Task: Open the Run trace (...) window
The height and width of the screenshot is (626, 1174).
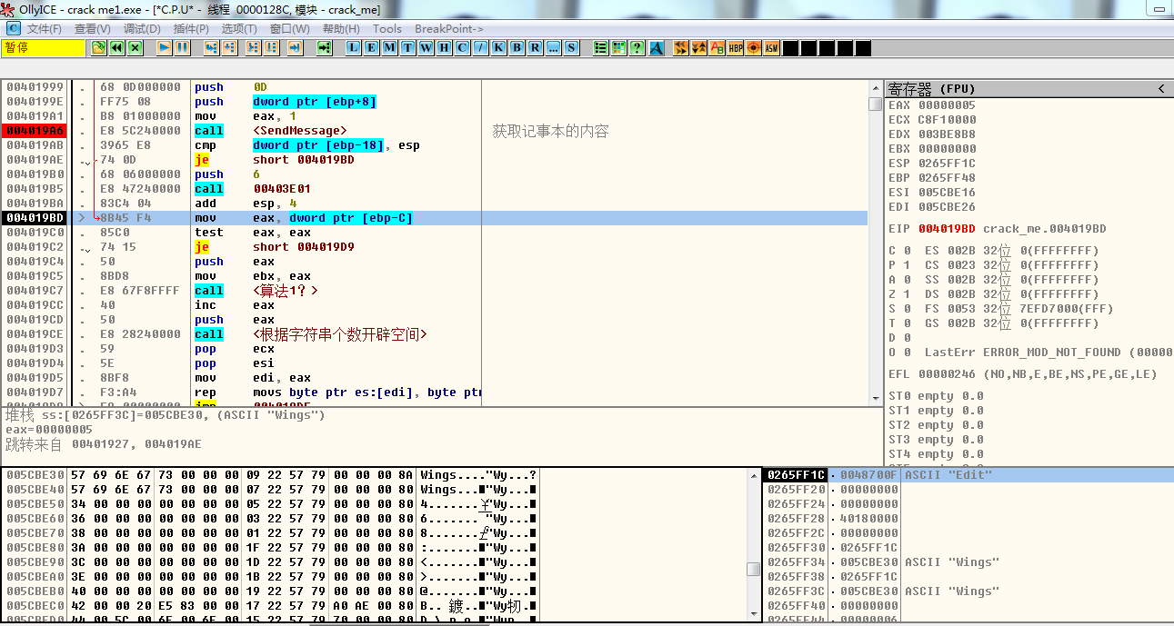Action: 554,47
